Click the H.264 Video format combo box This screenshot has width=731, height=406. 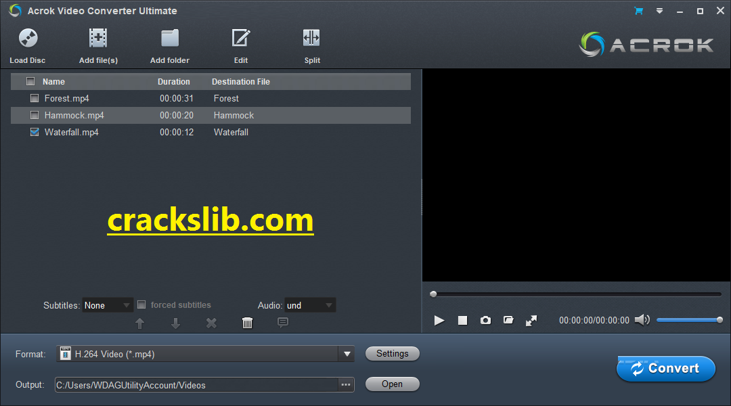click(205, 354)
